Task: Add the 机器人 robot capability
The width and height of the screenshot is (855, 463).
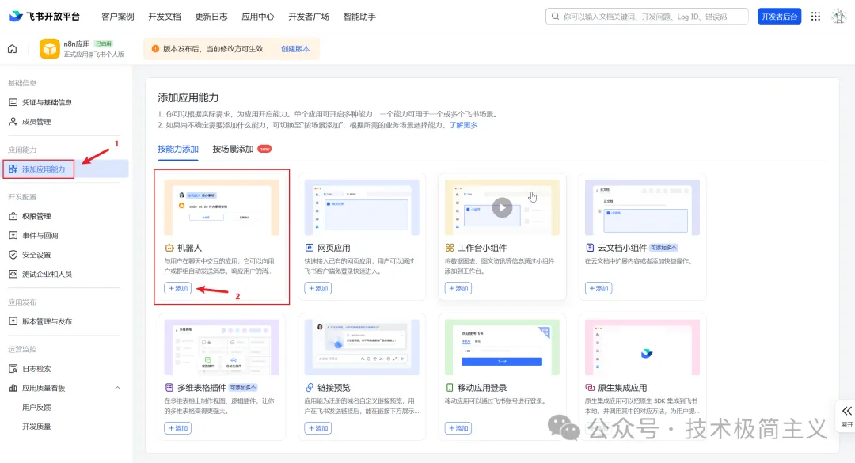Action: coord(177,288)
